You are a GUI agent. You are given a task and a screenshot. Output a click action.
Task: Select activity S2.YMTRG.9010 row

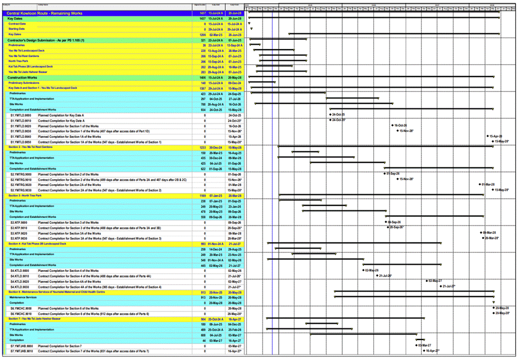[84, 179]
